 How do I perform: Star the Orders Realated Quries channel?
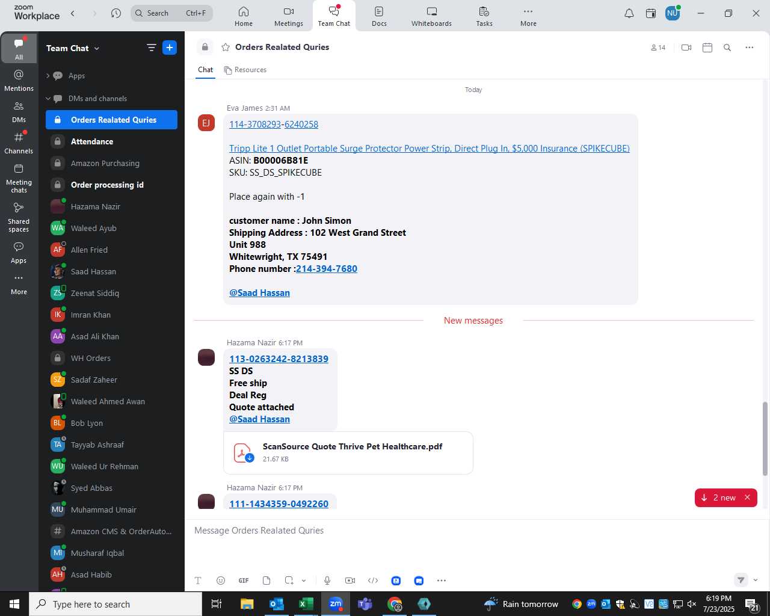click(x=226, y=47)
